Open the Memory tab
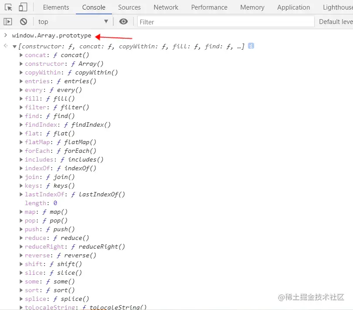The height and width of the screenshot is (310, 353). 252,7
